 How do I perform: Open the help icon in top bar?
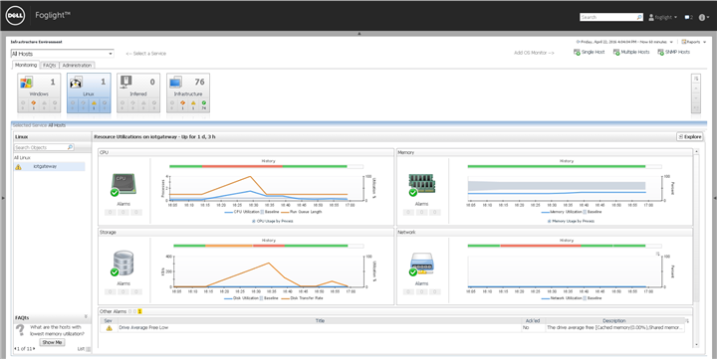pos(702,17)
